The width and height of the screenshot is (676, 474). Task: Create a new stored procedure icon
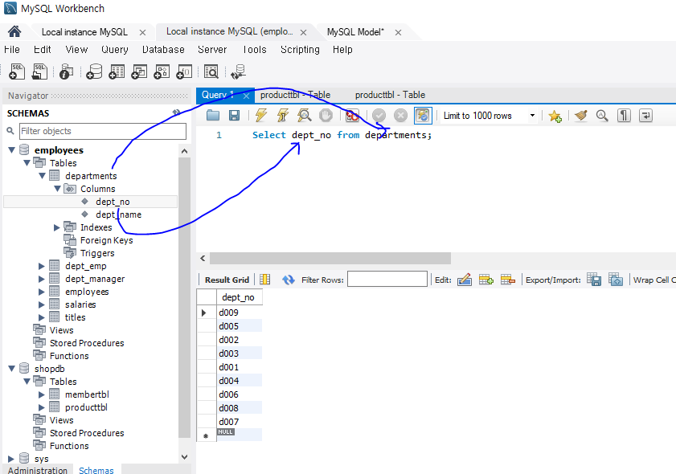pyautogui.click(x=162, y=72)
